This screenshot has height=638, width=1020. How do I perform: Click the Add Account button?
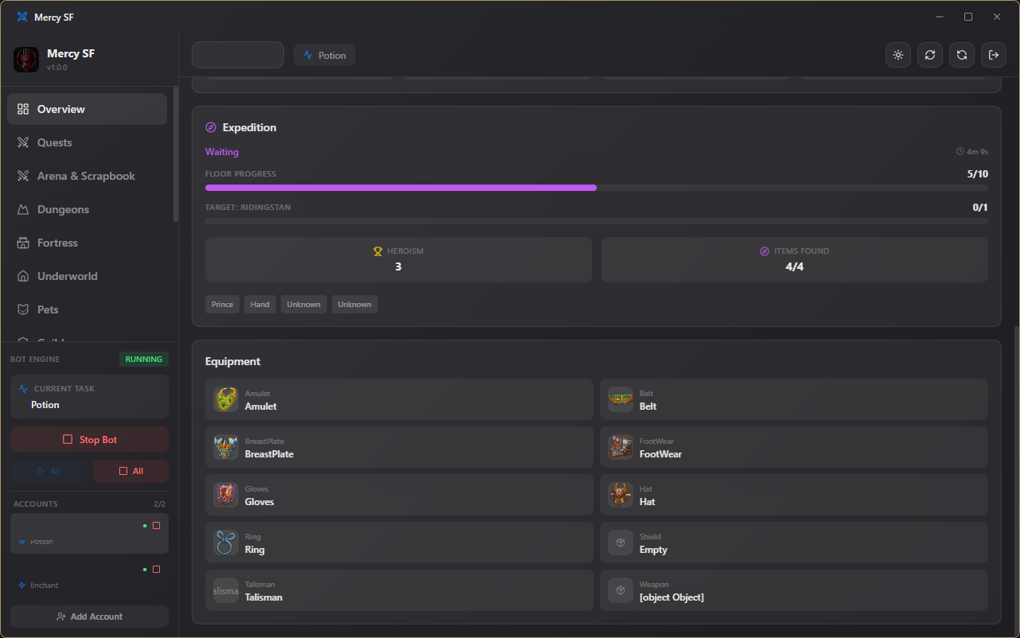89,617
